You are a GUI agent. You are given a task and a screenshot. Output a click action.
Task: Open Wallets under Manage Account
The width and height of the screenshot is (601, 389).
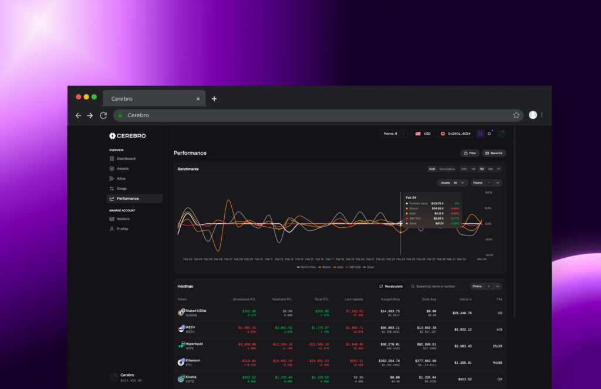click(123, 219)
